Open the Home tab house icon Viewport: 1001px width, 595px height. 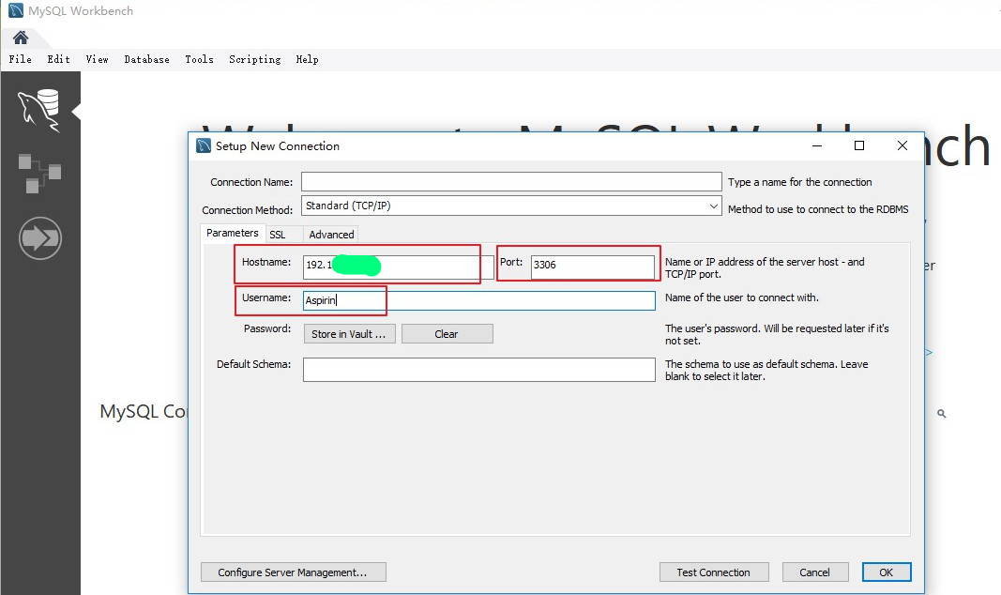tap(21, 38)
